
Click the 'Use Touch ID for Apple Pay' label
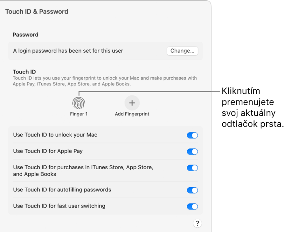click(x=48, y=151)
